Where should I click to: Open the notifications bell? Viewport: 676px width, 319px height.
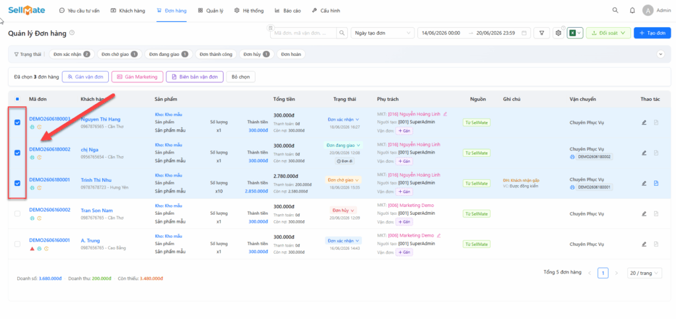pos(632,11)
